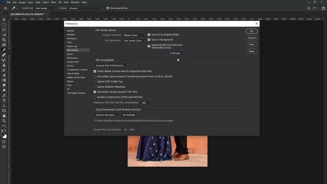Select the Brush tool
Screen dimensions: 327x184
tap(4, 60)
